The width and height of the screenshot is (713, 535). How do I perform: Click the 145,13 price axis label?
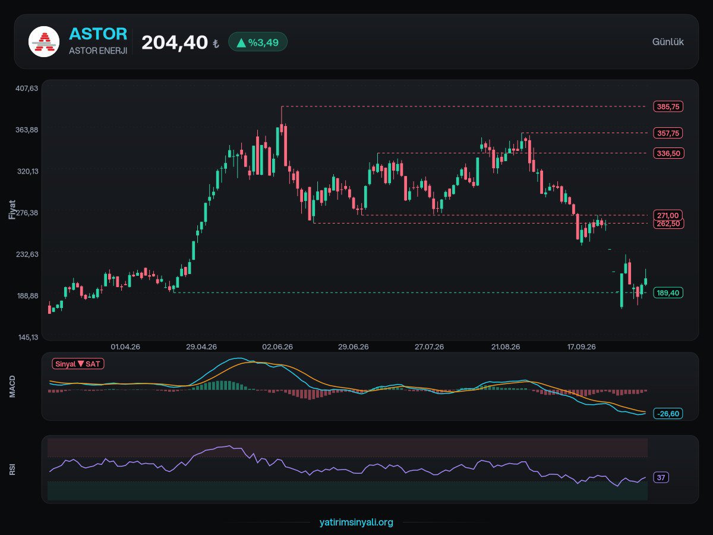coord(27,337)
